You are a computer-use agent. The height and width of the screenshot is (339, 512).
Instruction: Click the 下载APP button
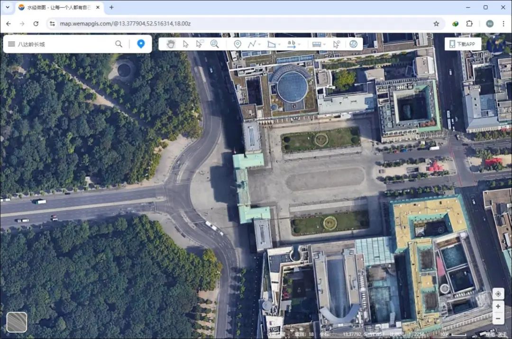click(x=463, y=44)
